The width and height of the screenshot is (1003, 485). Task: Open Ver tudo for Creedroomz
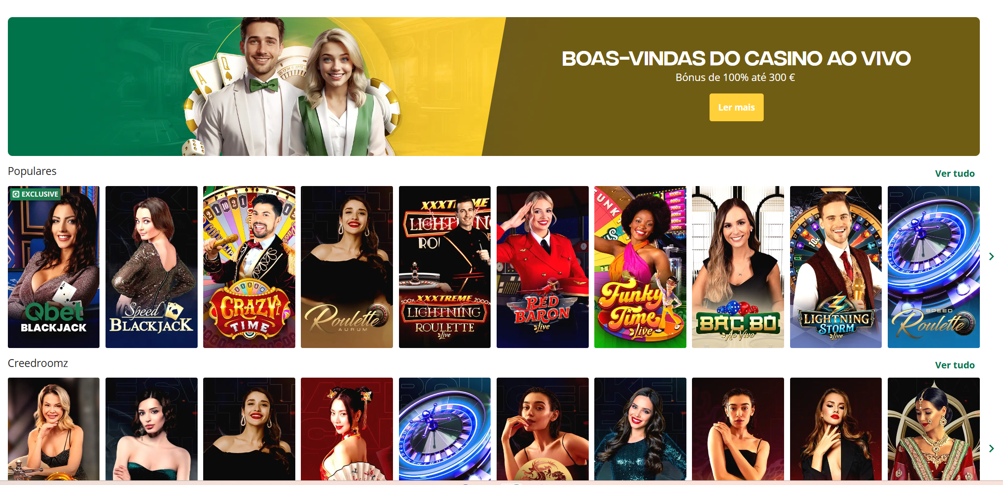(x=955, y=365)
